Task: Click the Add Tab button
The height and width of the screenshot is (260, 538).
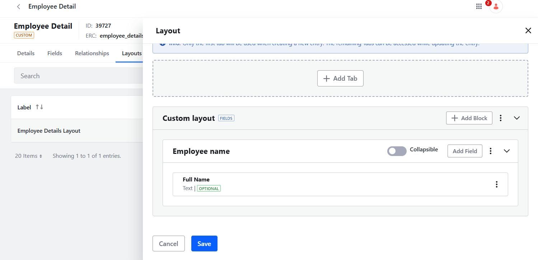Action: coord(340,78)
